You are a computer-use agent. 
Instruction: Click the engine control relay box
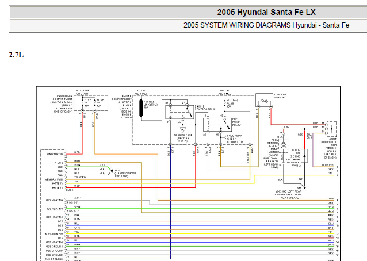tap(179, 112)
